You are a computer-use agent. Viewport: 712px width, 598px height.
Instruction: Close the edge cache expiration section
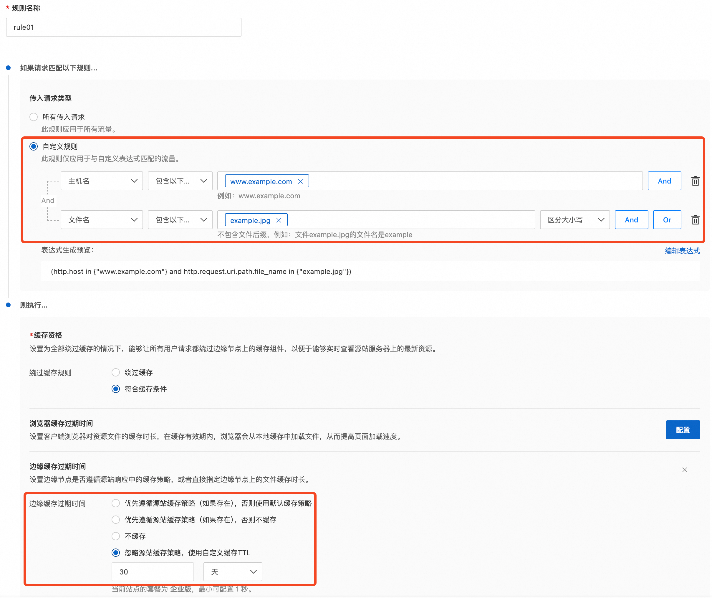click(684, 470)
